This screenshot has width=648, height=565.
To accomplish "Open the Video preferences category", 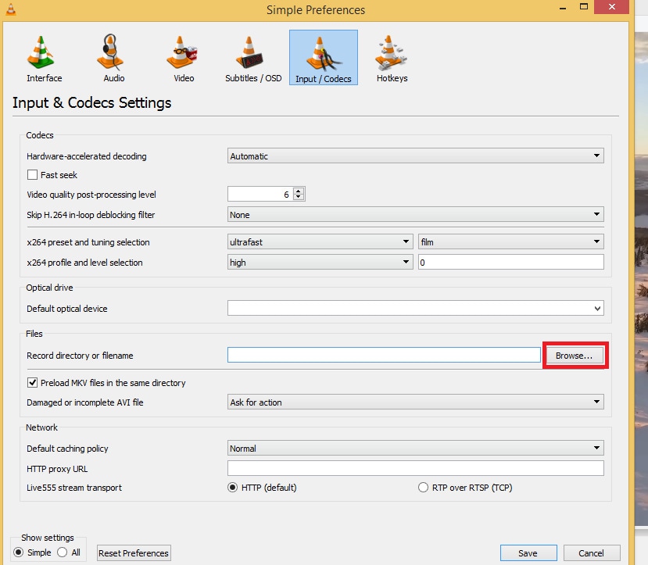I will [183, 59].
